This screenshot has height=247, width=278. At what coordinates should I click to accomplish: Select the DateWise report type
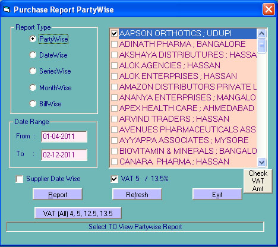click(x=33, y=55)
